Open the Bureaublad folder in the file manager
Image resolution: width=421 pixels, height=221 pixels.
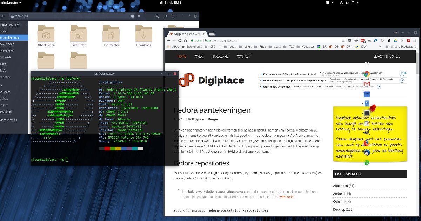[78, 36]
